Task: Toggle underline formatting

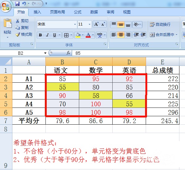Action: pos(55,35)
